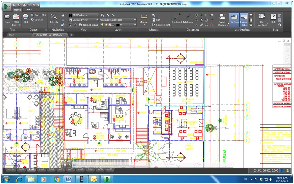Viewport: 294px width, 184px height.
Task: Click the Plot printer icon
Action: [26, 17]
